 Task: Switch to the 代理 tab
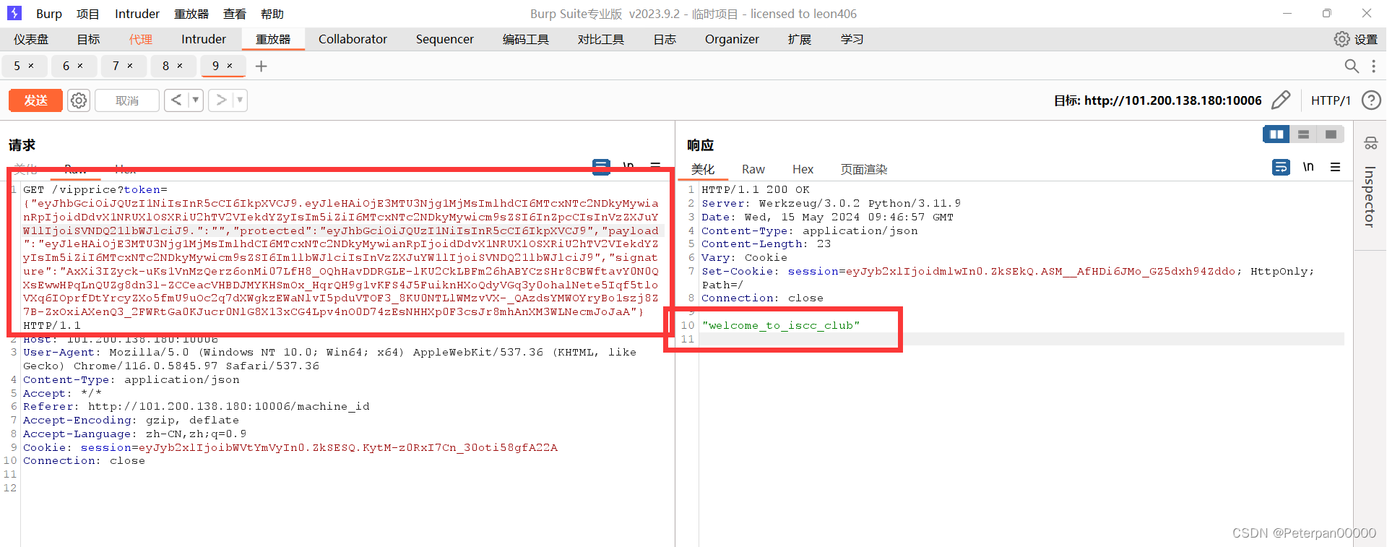(x=141, y=39)
